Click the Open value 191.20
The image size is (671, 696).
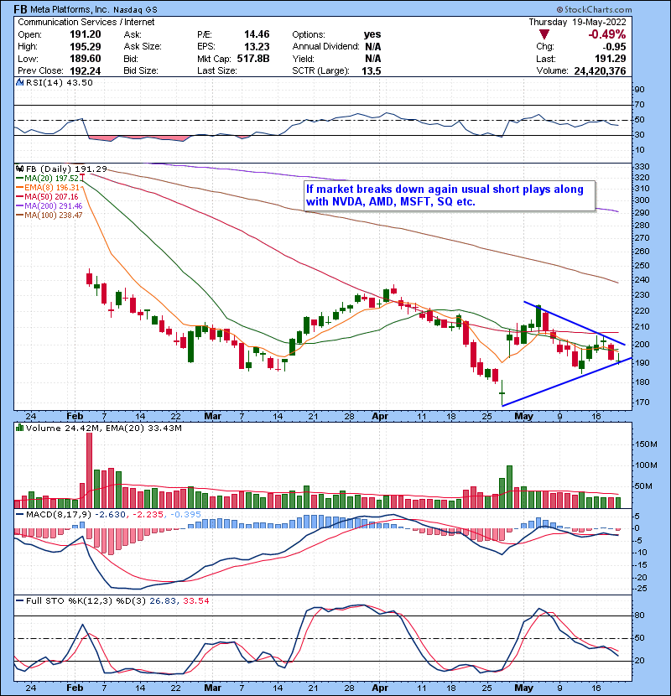86,34
